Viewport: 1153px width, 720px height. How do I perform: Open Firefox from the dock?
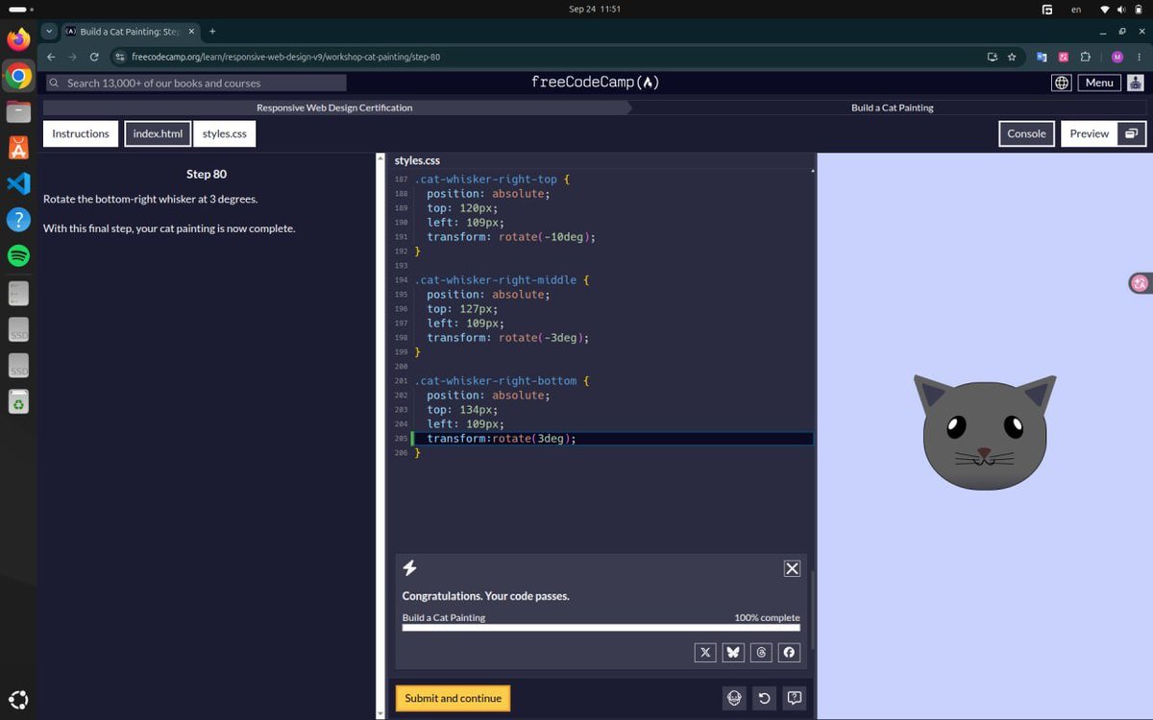click(x=18, y=39)
